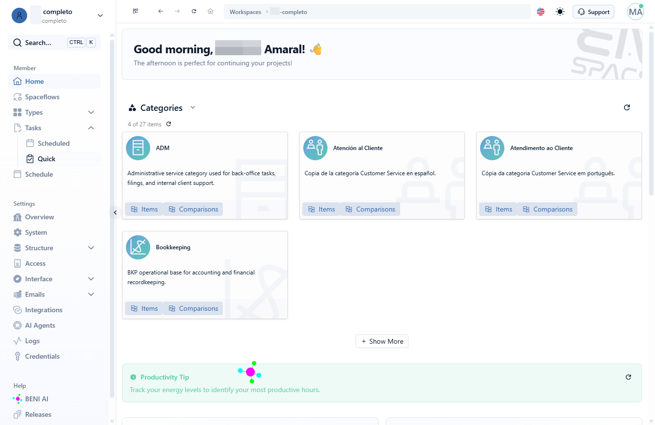655x425 pixels.
Task: Open the MA user avatar menu
Action: (x=636, y=12)
